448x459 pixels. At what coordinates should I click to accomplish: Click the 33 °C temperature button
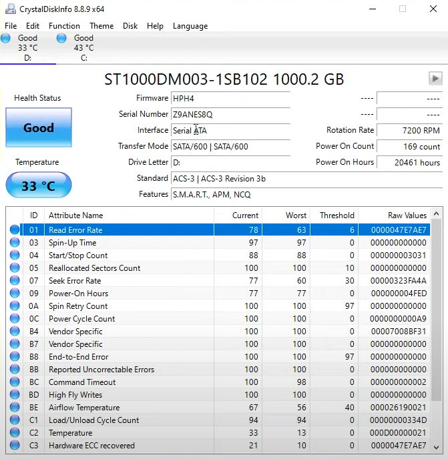(x=39, y=185)
